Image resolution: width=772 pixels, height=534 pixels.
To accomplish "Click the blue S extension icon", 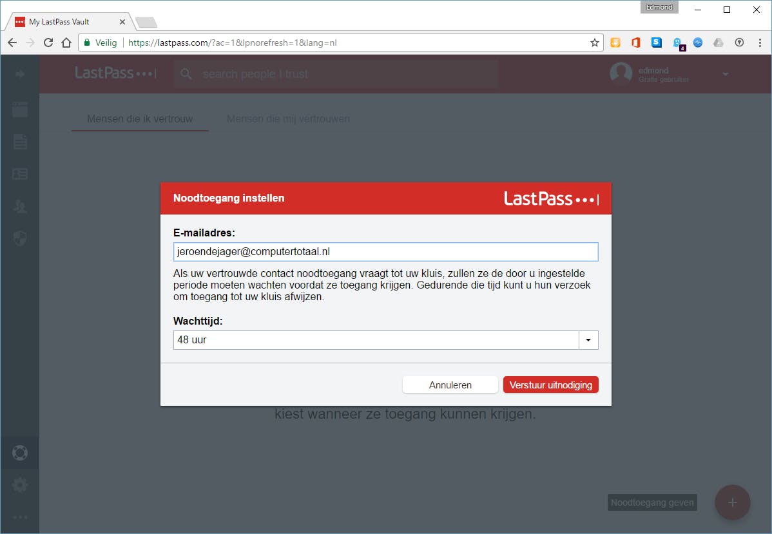I will click(x=656, y=43).
